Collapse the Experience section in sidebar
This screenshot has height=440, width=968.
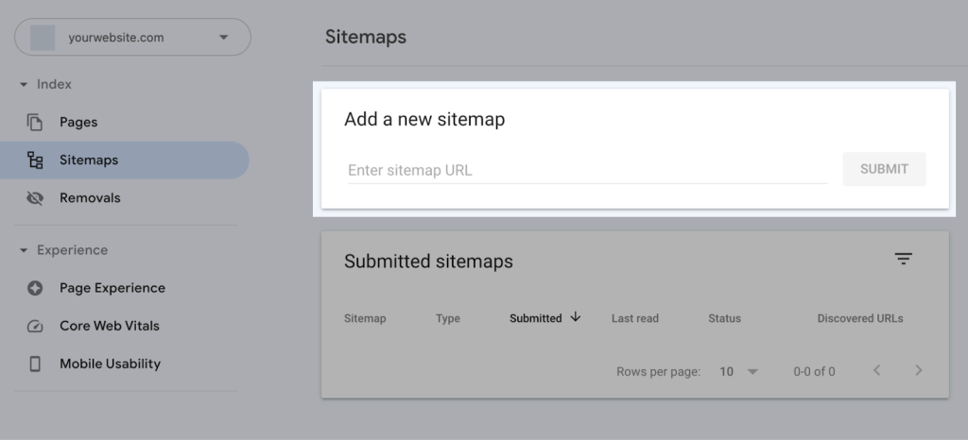(x=24, y=250)
